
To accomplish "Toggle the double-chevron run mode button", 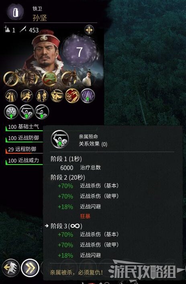I will 30,268.
